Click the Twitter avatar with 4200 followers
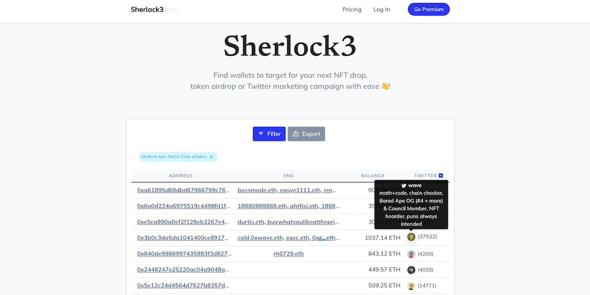This screenshot has height=295, width=590. click(x=411, y=254)
